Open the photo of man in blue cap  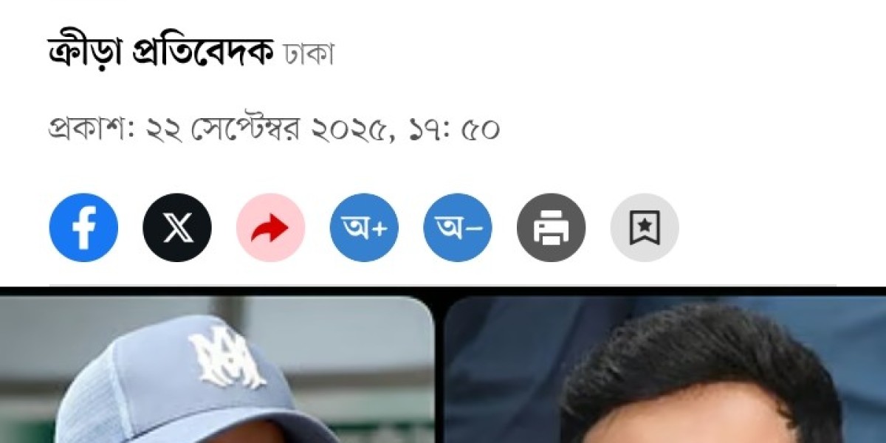[x=217, y=369]
